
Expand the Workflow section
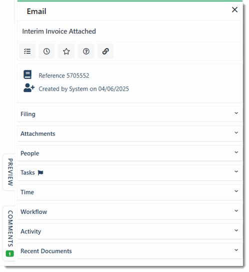coord(130,212)
